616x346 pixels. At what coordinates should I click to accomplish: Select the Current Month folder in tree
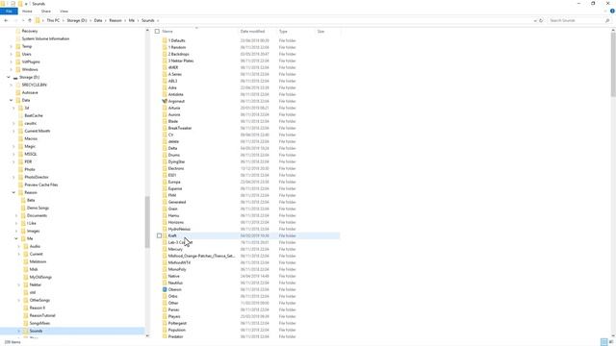pos(37,131)
